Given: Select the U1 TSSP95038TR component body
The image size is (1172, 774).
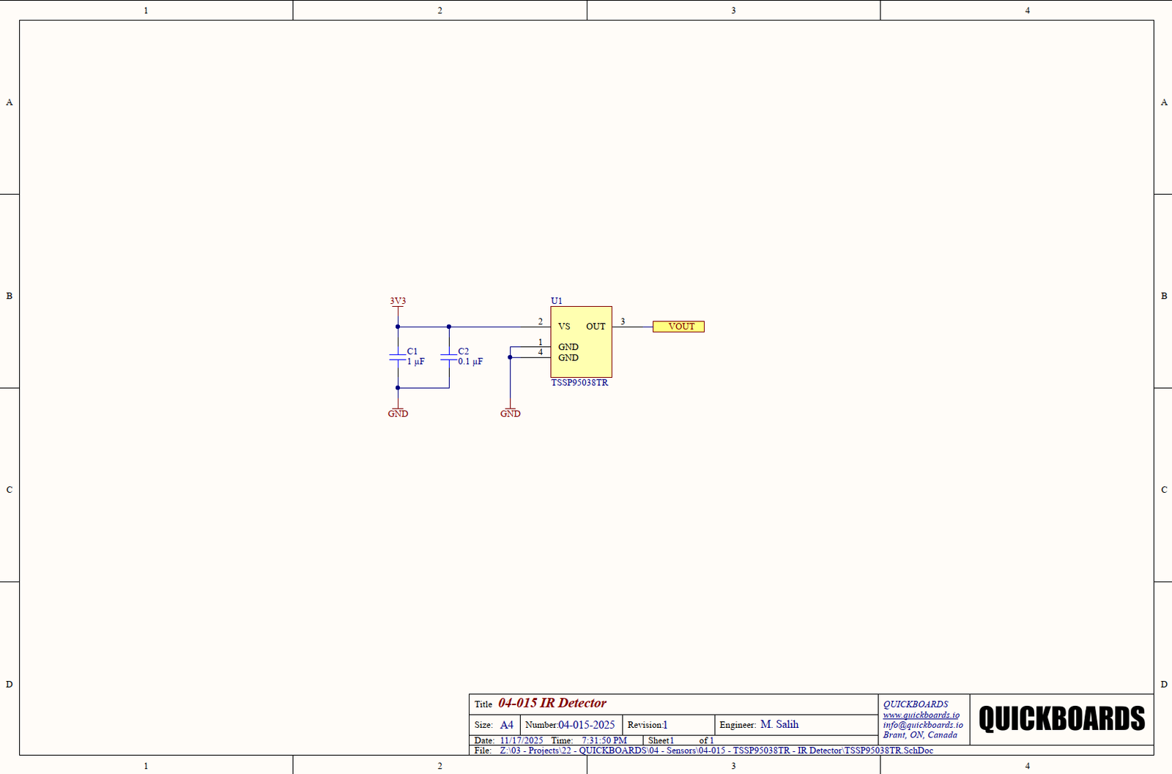Looking at the screenshot, I should click(581, 342).
